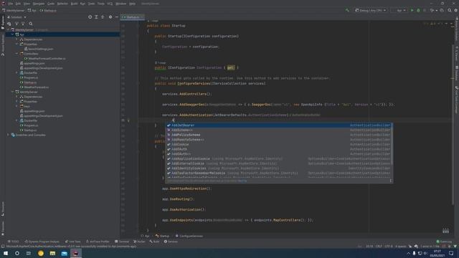Collapse the second IdentityServer project node arrow

pyautogui.click(x=13, y=92)
